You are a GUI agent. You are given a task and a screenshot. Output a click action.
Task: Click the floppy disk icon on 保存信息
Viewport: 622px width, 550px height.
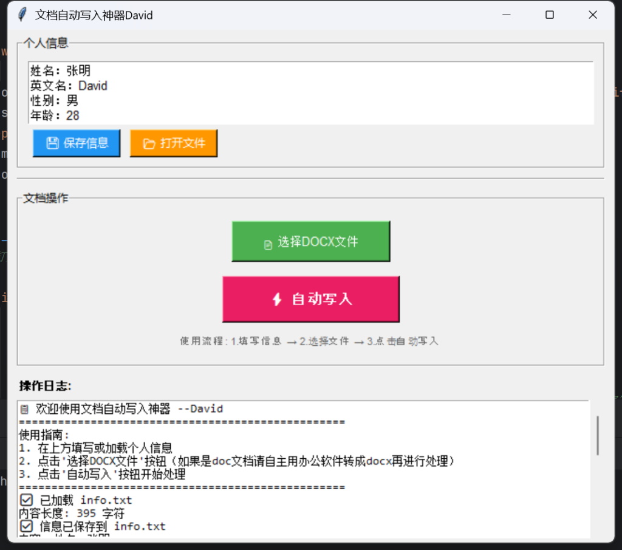coord(52,143)
